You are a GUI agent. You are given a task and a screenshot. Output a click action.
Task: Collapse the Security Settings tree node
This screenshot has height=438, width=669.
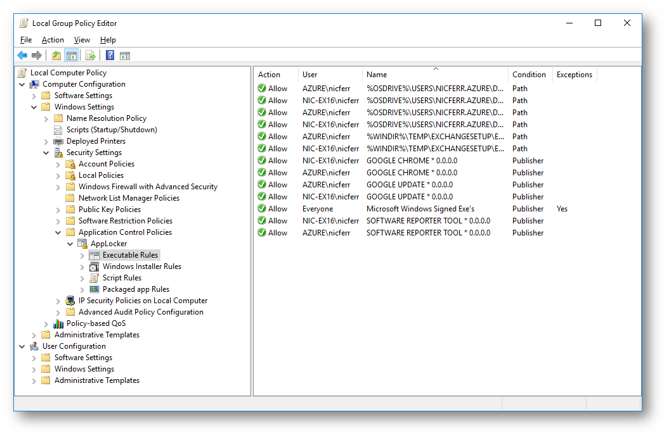pos(46,153)
